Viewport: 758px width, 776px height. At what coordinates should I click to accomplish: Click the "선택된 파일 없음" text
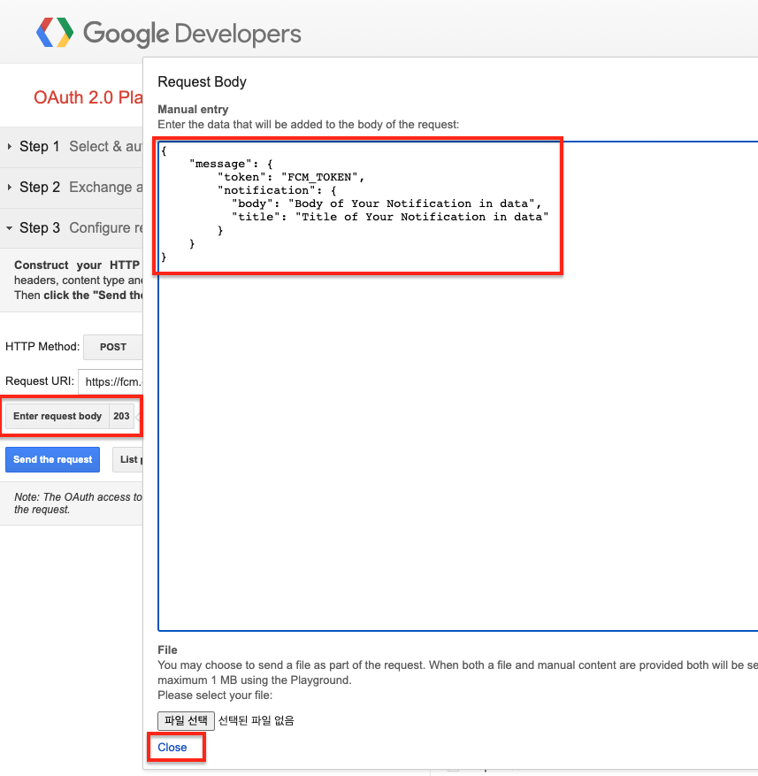coord(256,720)
